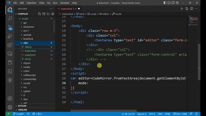
Task: Click the feedback icon in status bar
Action: point(191,114)
